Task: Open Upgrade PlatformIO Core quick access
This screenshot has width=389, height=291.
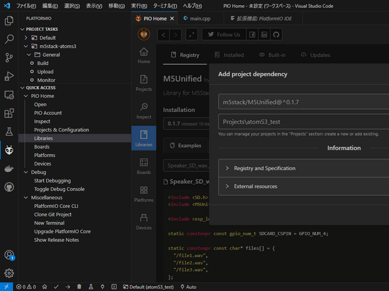Action: click(62, 232)
